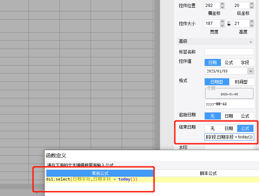Open the 常规公式 tab
Screen dimensions: 259x196
(x=100, y=173)
